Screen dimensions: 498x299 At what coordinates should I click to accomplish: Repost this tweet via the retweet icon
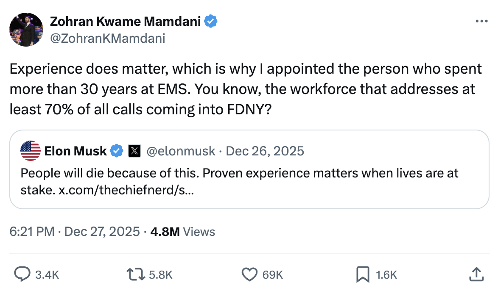pyautogui.click(x=136, y=274)
